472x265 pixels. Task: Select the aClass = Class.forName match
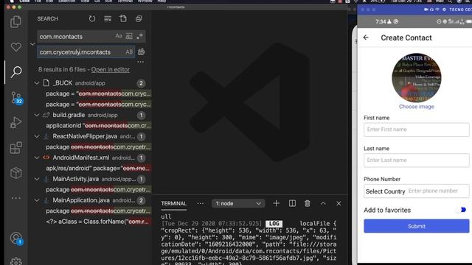coord(98,222)
